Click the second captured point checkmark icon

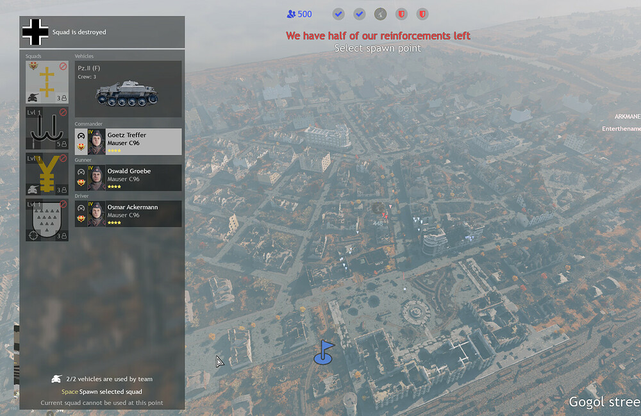pyautogui.click(x=360, y=14)
